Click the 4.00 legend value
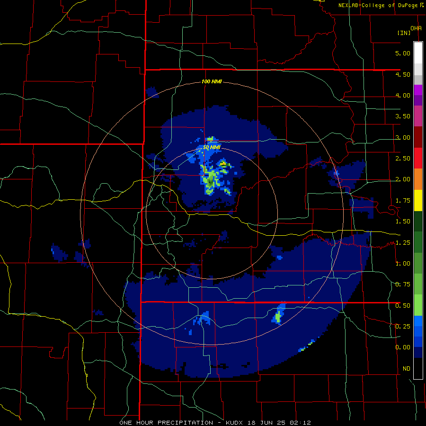Viewport: 426px width, 426px height. (x=403, y=95)
